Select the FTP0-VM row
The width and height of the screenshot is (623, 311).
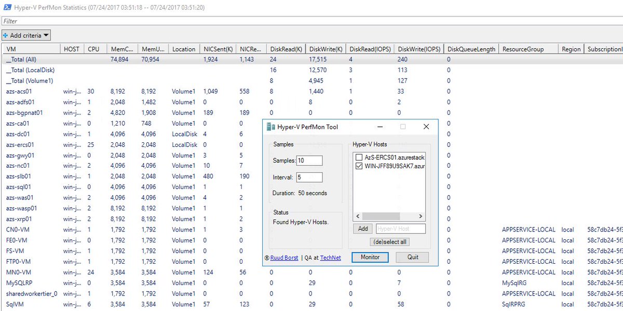[x=311, y=261]
